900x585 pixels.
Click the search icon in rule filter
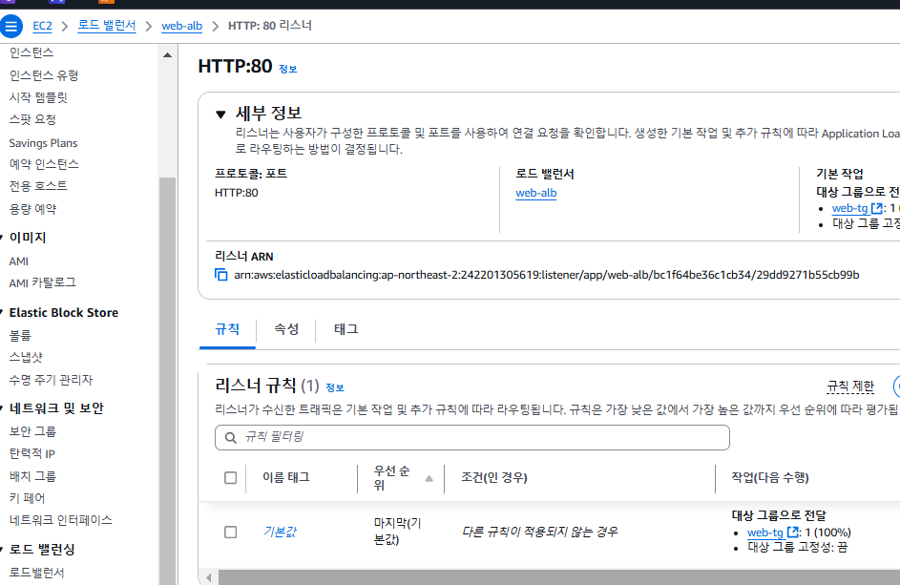pos(231,437)
